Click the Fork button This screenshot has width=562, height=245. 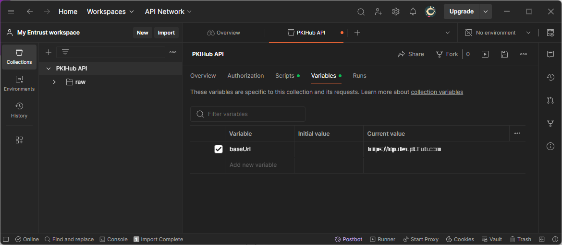point(447,54)
